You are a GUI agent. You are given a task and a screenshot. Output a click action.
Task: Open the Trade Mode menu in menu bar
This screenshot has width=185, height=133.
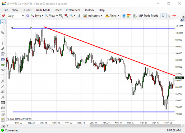(x=43, y=10)
